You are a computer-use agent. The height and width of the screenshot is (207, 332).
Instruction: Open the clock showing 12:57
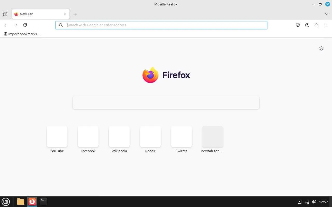click(x=324, y=202)
